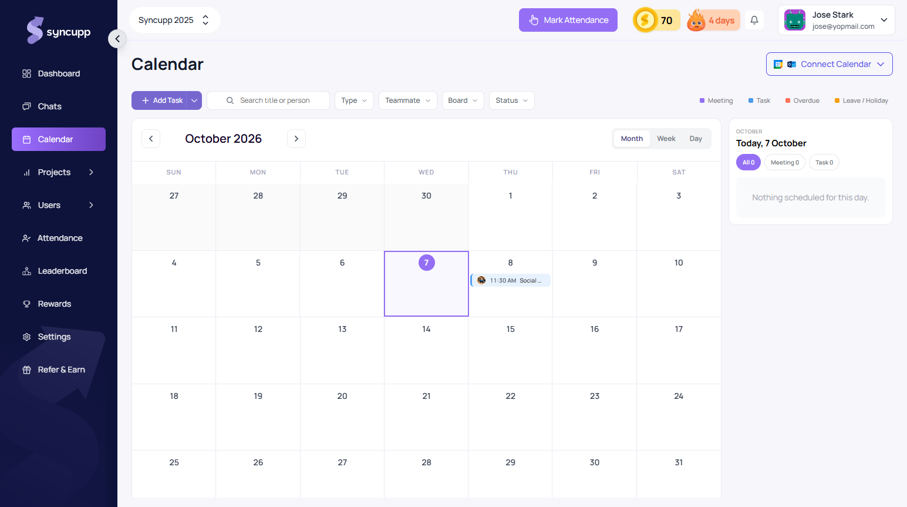The height and width of the screenshot is (507, 907).
Task: Click the Add Task button
Action: 159,100
